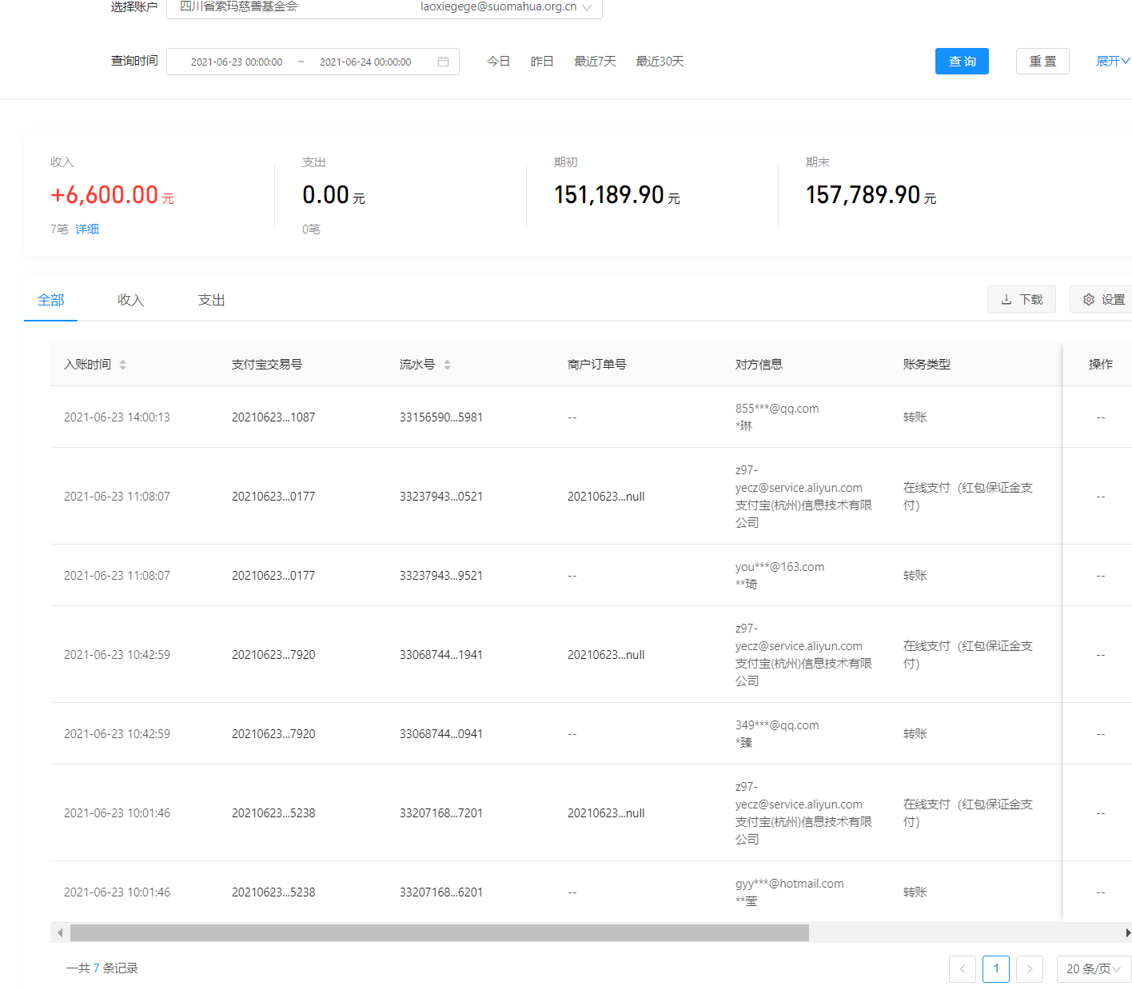Go to next page arrow

coord(1029,968)
